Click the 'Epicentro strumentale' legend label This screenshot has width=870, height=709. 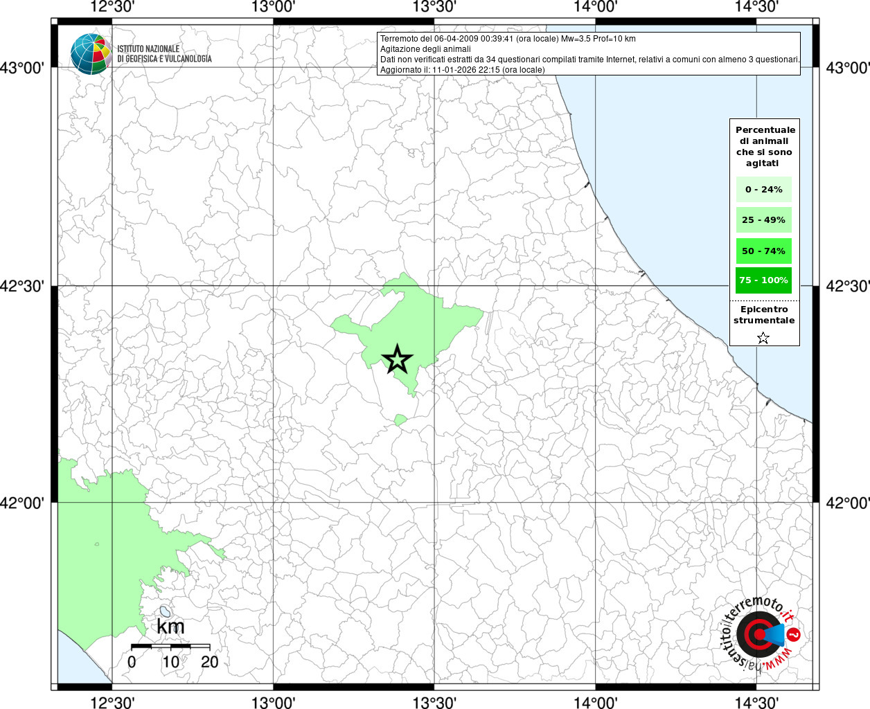click(x=764, y=314)
